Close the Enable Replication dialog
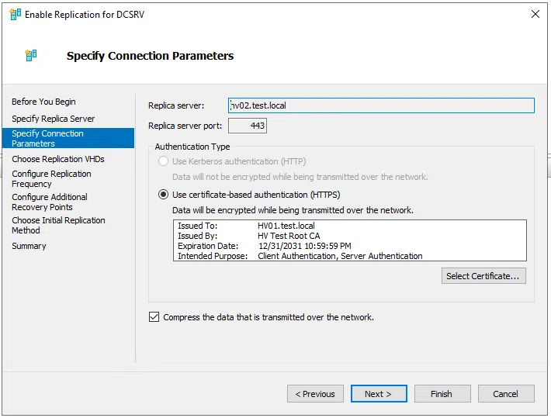 tap(535, 14)
